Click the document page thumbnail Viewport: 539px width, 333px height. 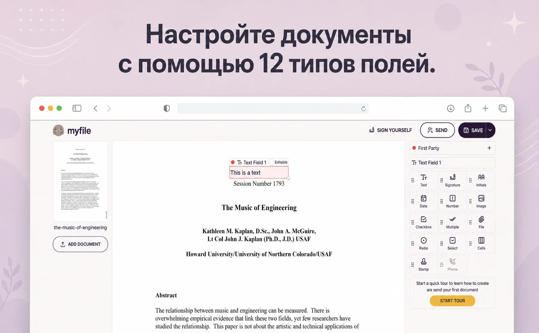pos(80,182)
